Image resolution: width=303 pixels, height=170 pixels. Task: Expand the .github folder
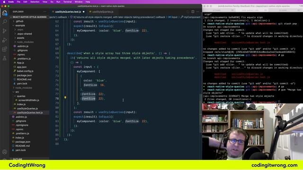(x=19, y=21)
